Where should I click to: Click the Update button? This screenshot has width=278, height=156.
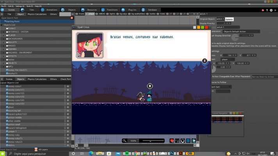(229, 19)
